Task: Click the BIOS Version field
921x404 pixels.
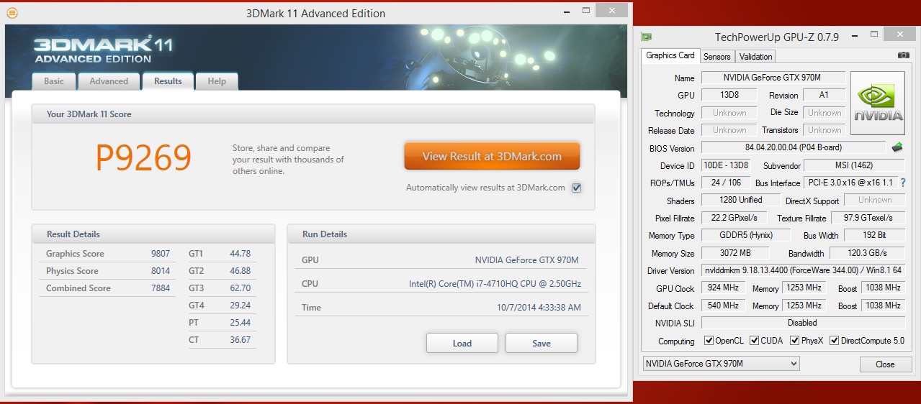Action: [793, 148]
